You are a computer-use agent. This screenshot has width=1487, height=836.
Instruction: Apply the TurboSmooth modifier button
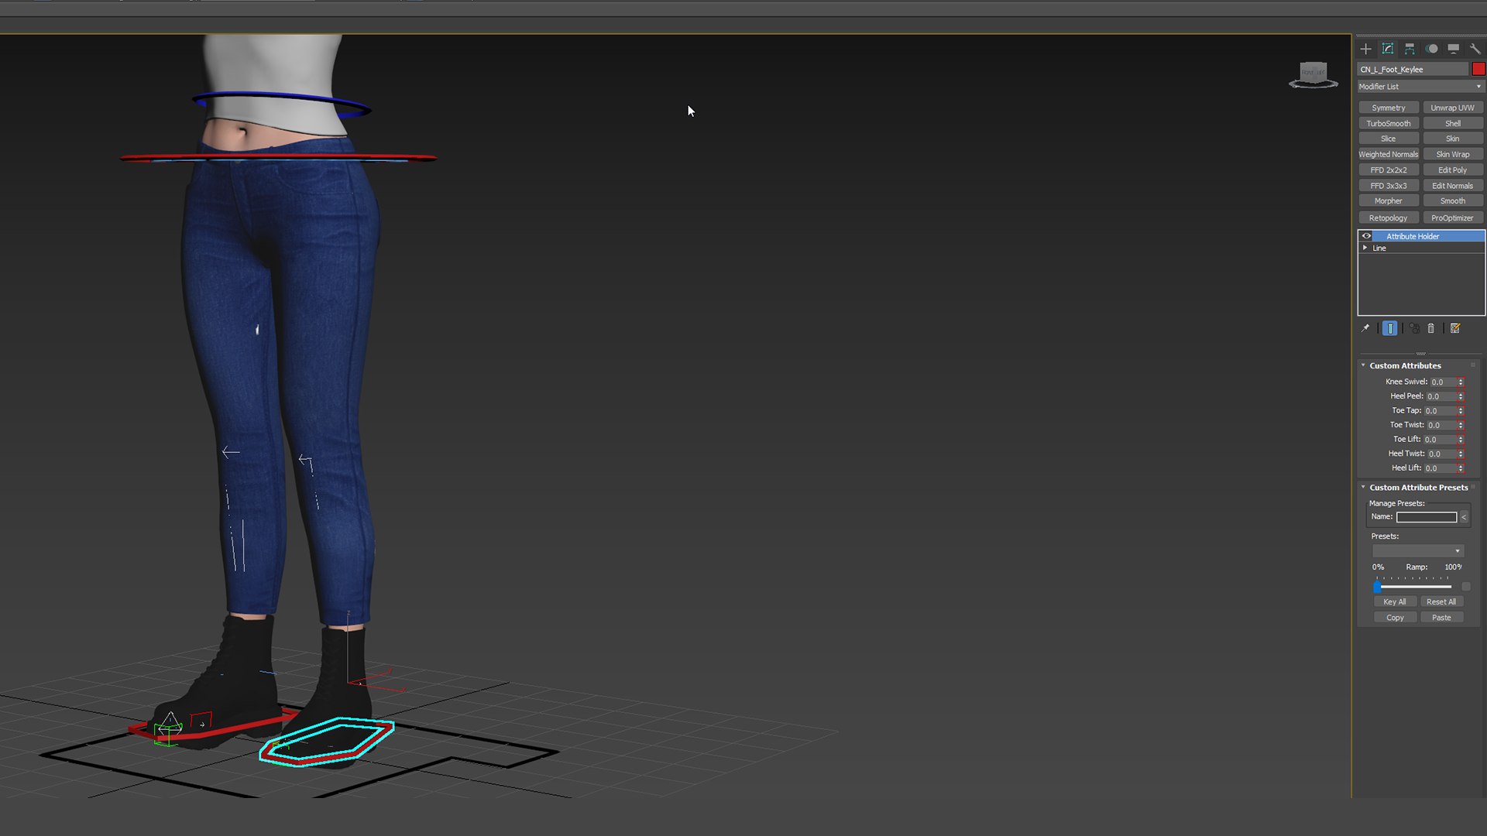coord(1388,123)
